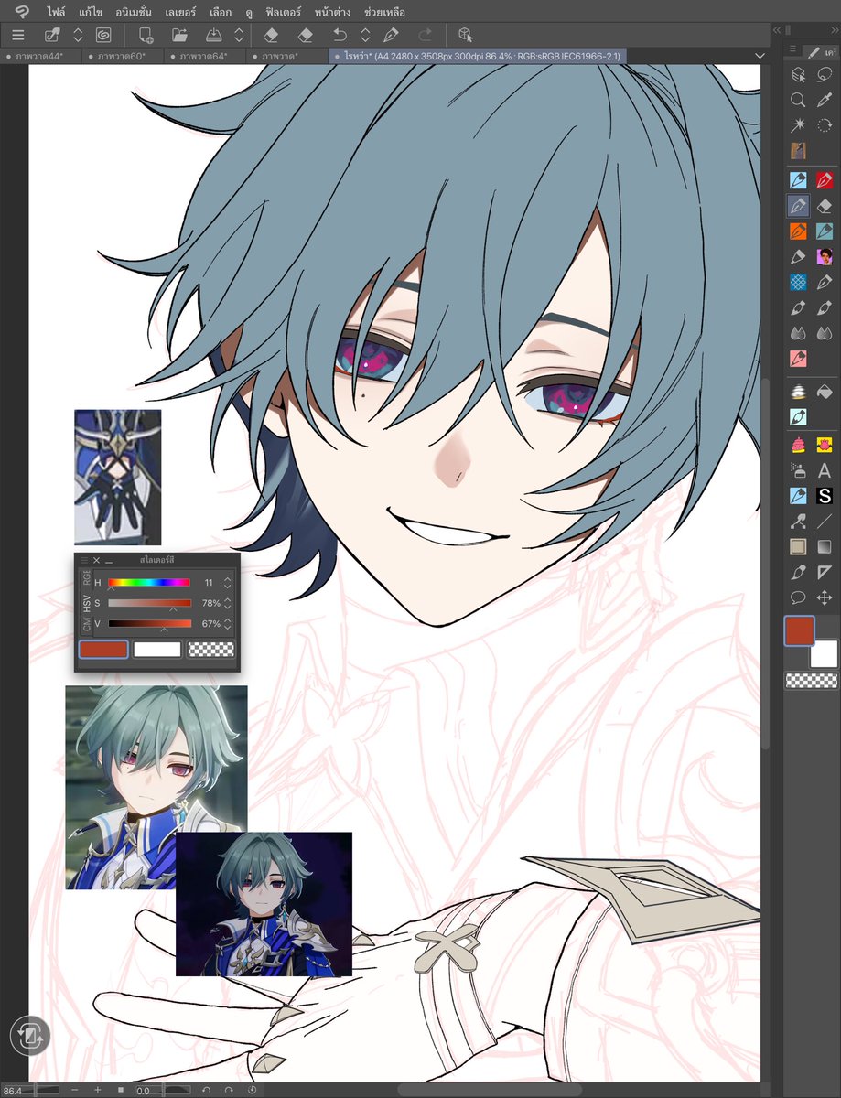This screenshot has height=1098, width=841.
Task: Adjust the S value stepper arrows
Action: point(228,604)
